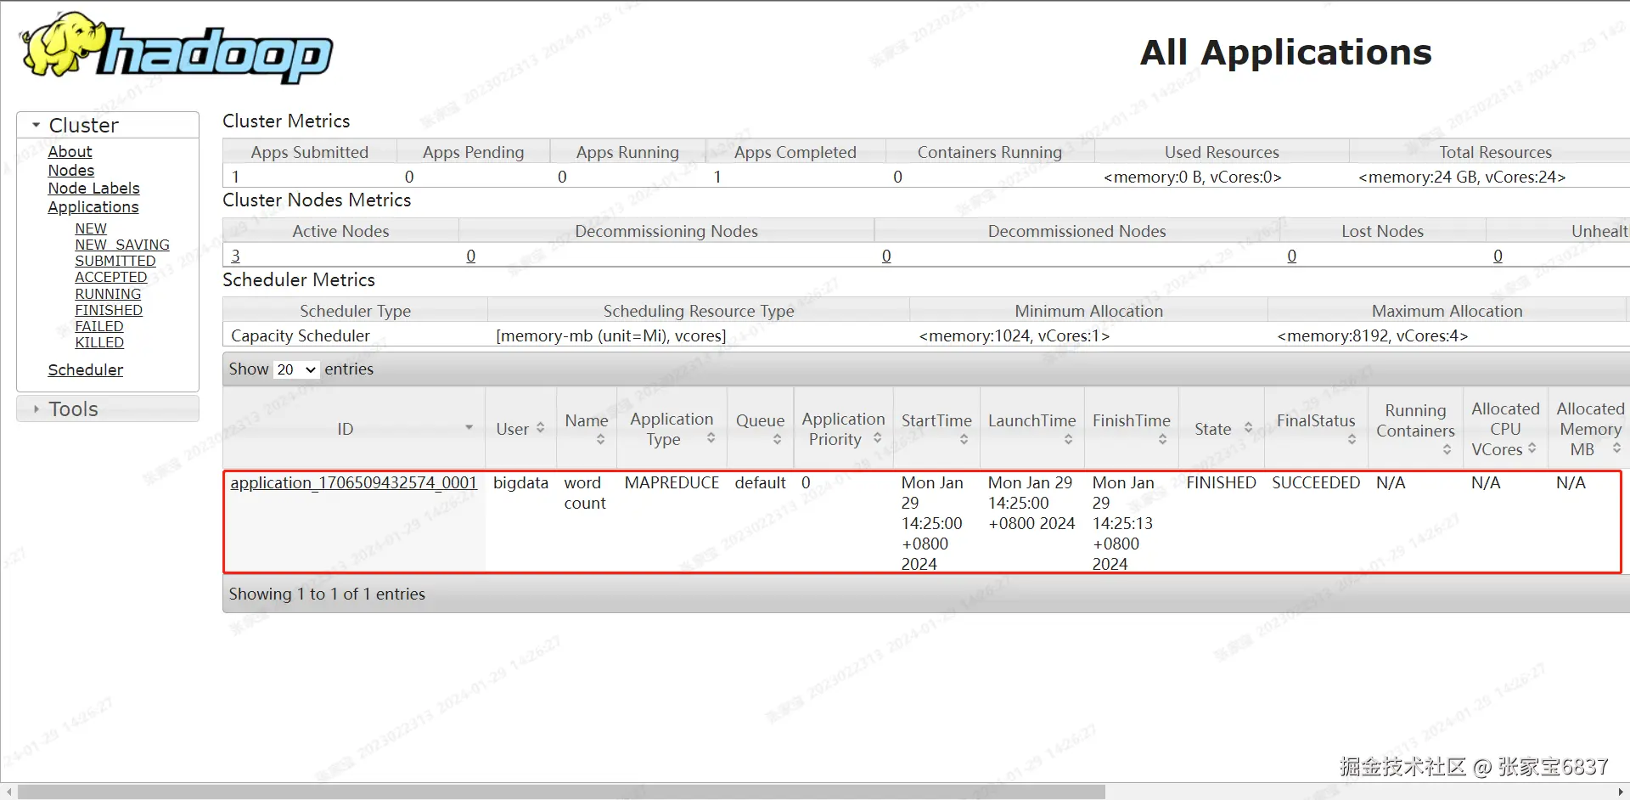Click the Hadoop elephant logo
This screenshot has width=1630, height=800.
click(177, 48)
